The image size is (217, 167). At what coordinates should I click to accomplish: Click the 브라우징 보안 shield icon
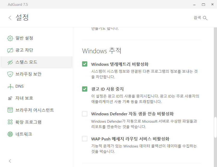pos(10,74)
